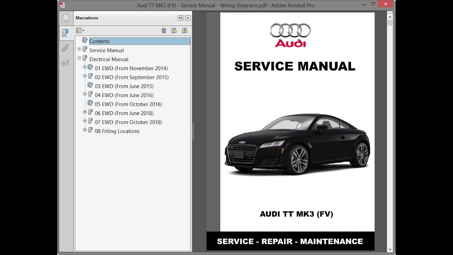The image size is (453, 255).
Task: Open the Page Thumbnails panel icon
Action: pyautogui.click(x=65, y=18)
